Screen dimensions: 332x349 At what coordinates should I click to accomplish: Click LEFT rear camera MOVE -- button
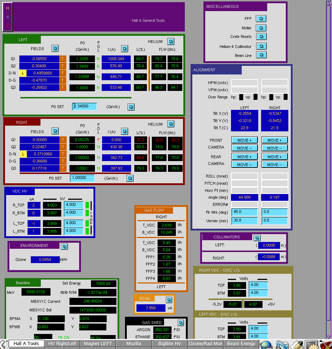(x=245, y=165)
